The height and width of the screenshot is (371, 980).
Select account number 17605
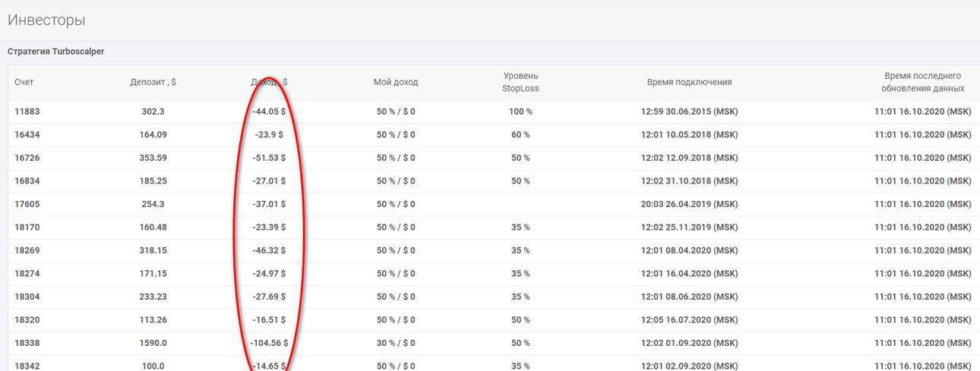pyautogui.click(x=27, y=204)
